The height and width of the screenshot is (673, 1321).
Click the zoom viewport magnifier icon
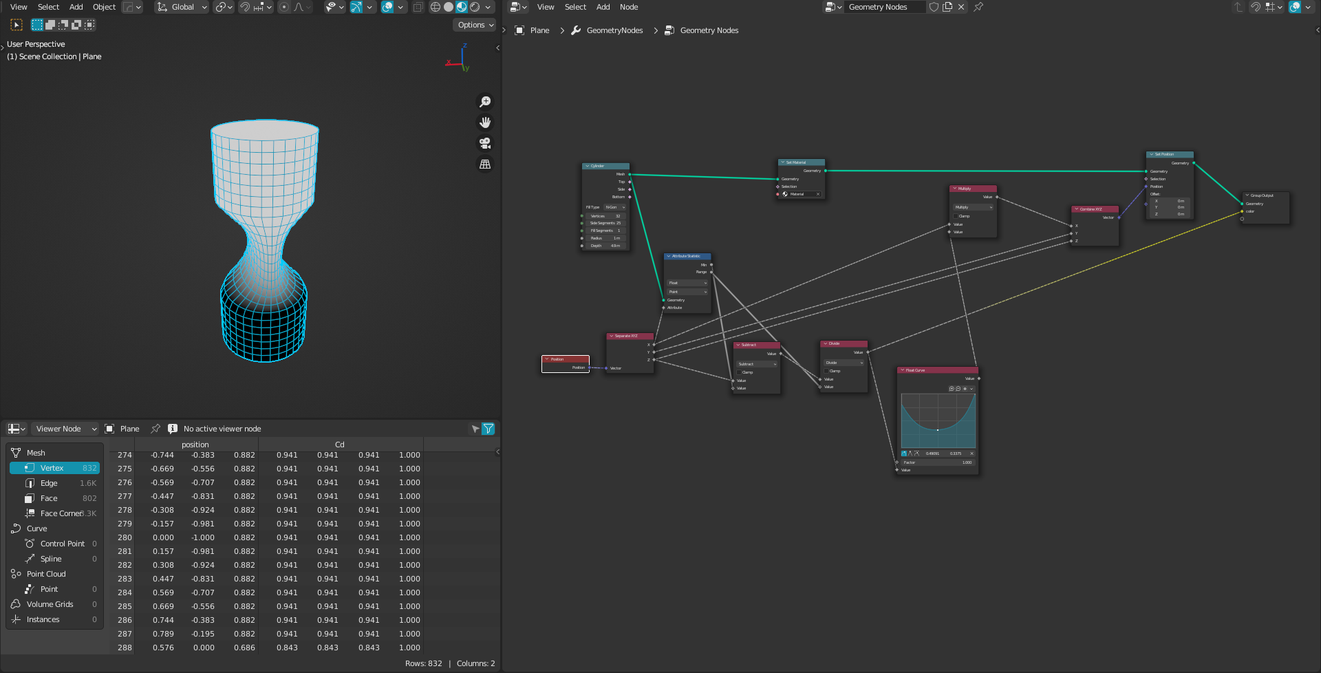[x=485, y=102]
